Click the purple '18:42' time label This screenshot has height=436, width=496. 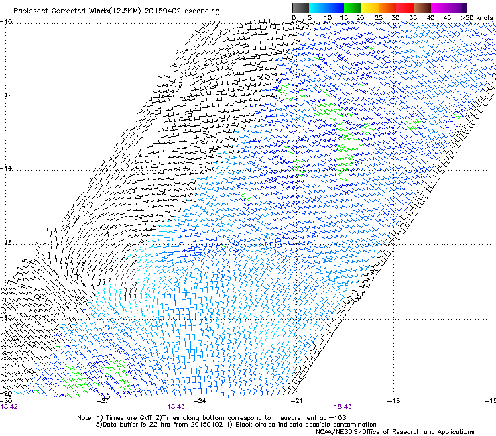[x=9, y=407]
